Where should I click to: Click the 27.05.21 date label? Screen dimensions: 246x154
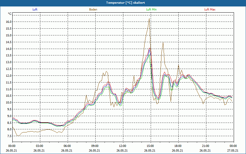(x=233, y=150)
